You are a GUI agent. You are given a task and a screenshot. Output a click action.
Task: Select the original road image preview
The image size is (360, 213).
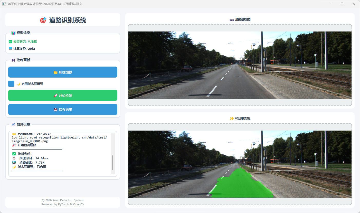click(x=240, y=65)
